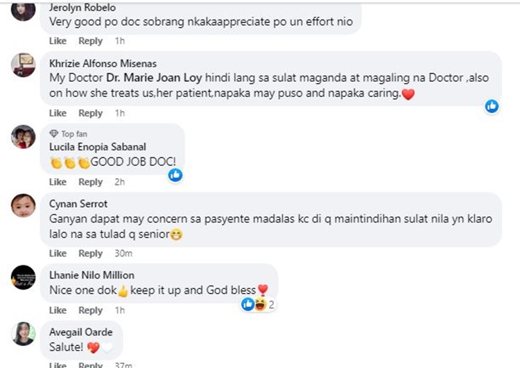Screen dimensions: 520x368
Task: Click the Top fan diamond badge
Action: pos(53,134)
